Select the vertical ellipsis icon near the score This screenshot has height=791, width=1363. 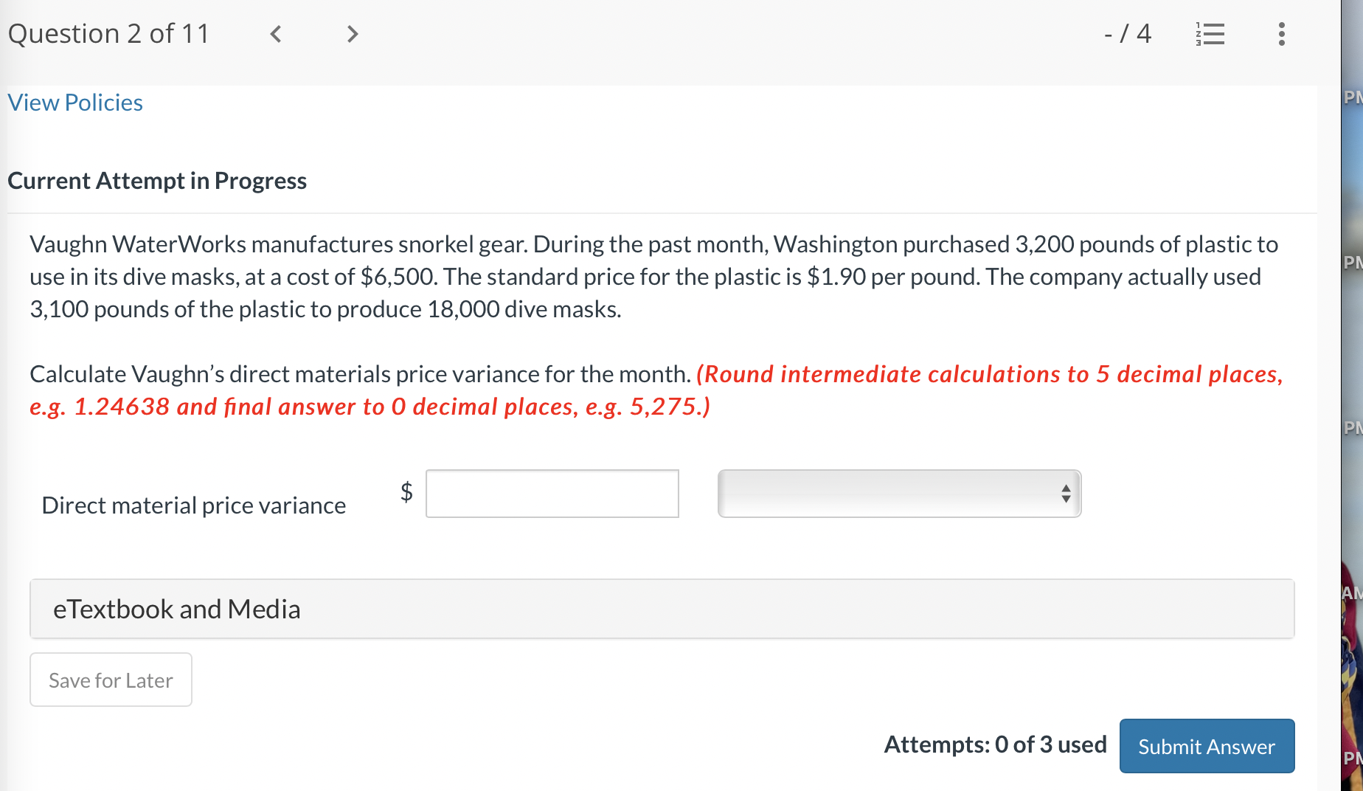pos(1281,33)
